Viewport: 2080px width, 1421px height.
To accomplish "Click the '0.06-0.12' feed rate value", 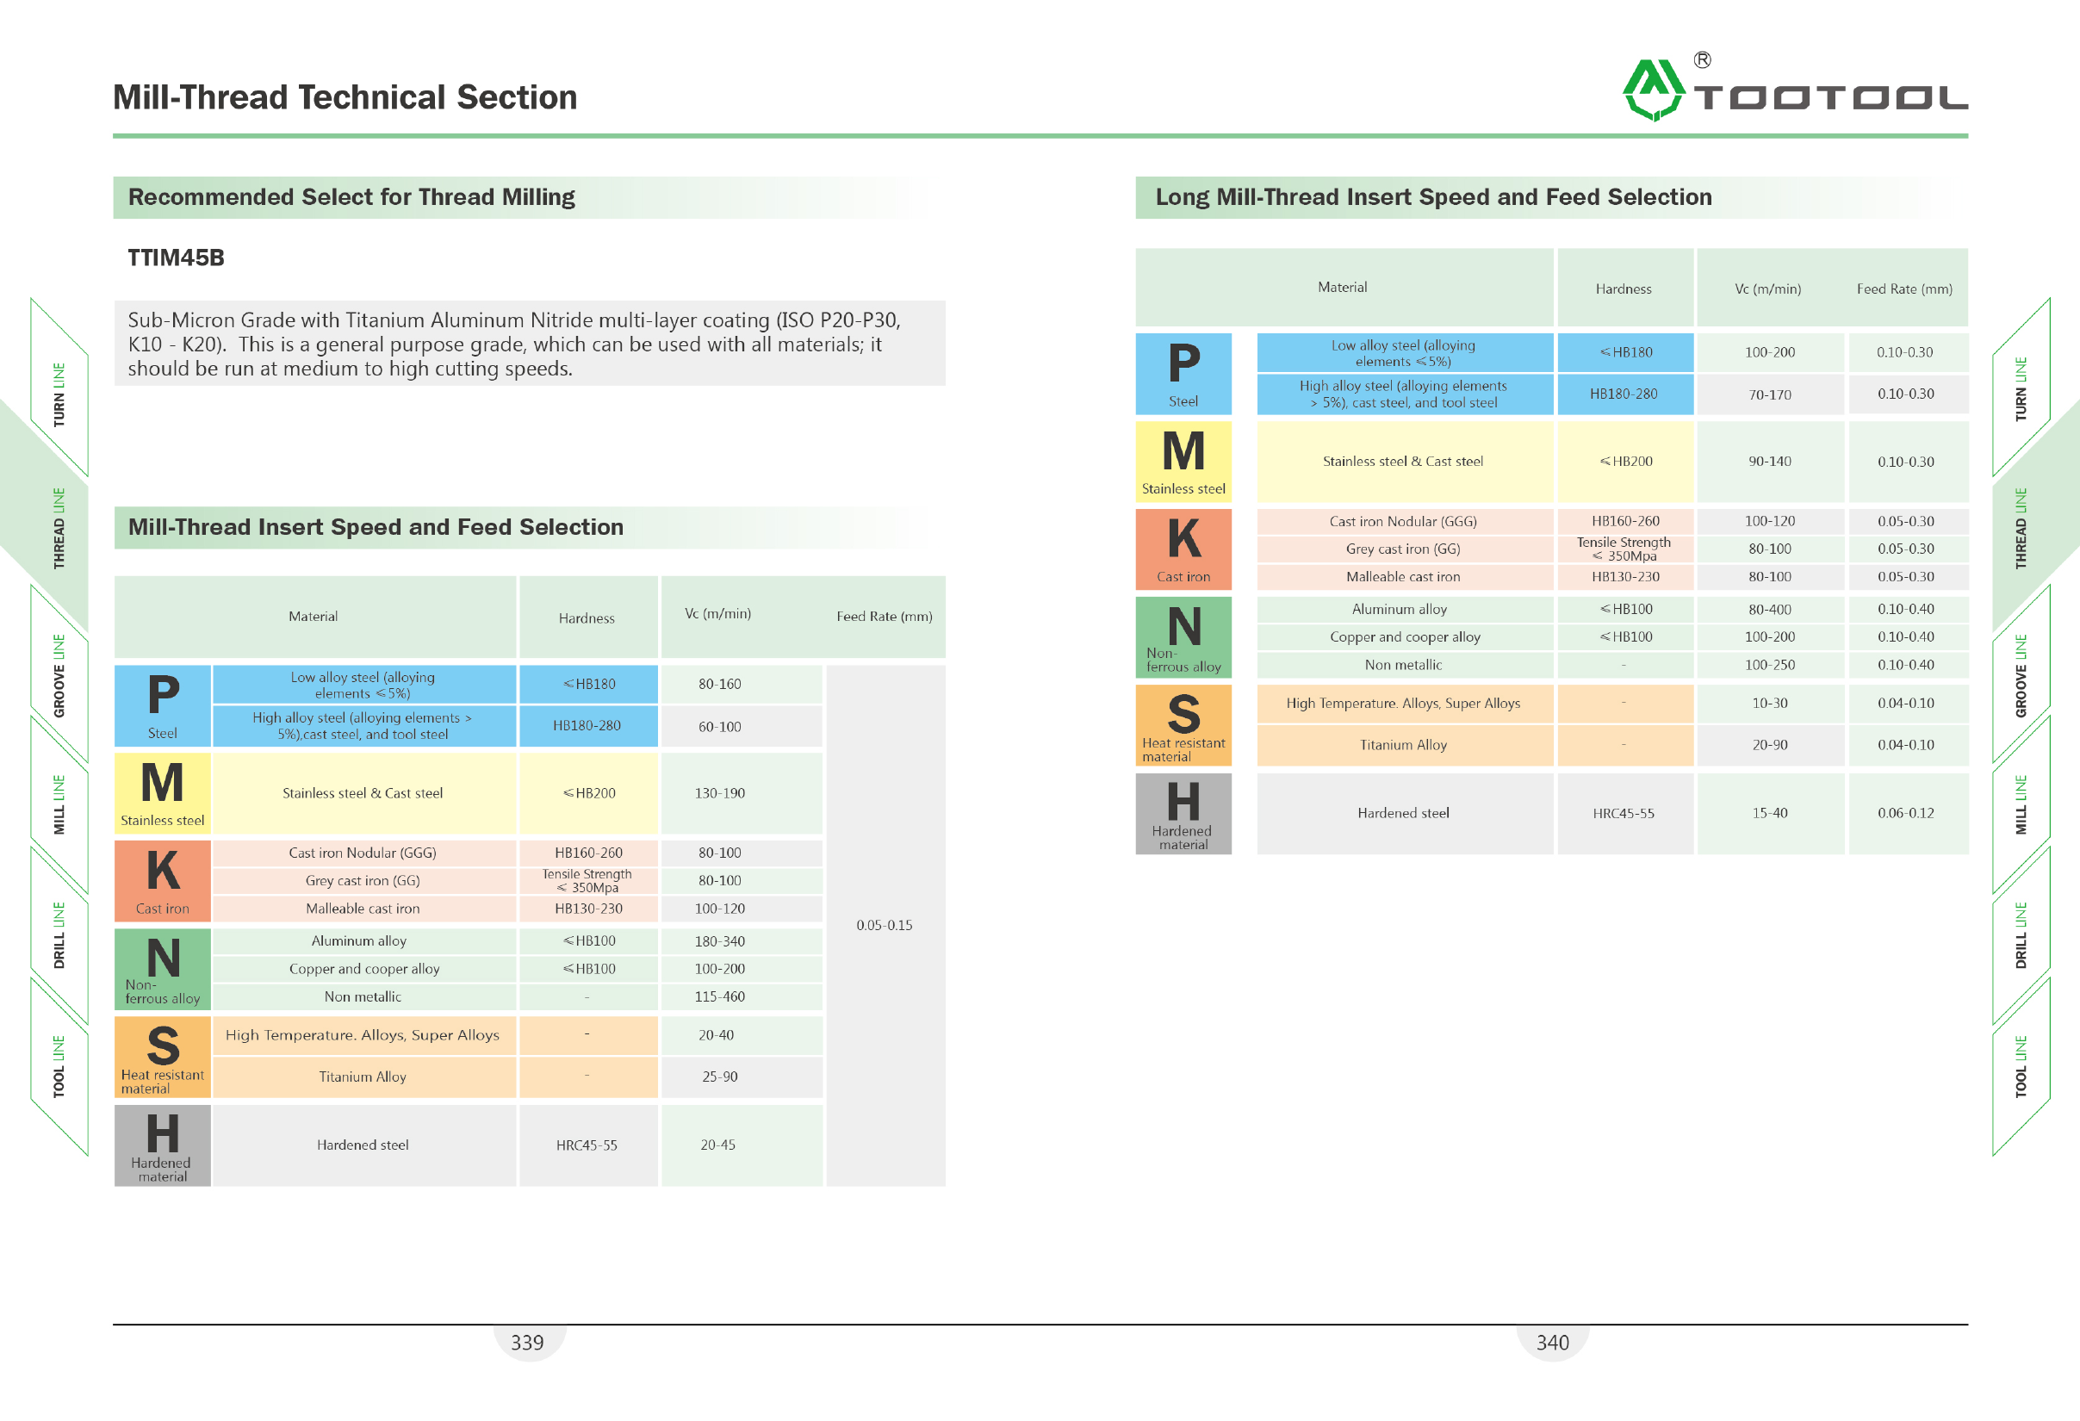I will point(1905,813).
